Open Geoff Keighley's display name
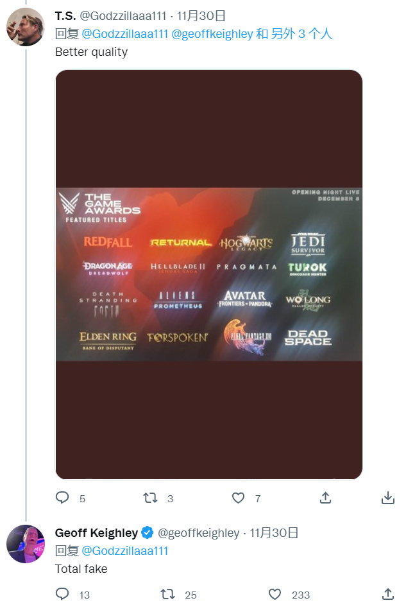The height and width of the screenshot is (605, 406). [x=96, y=533]
